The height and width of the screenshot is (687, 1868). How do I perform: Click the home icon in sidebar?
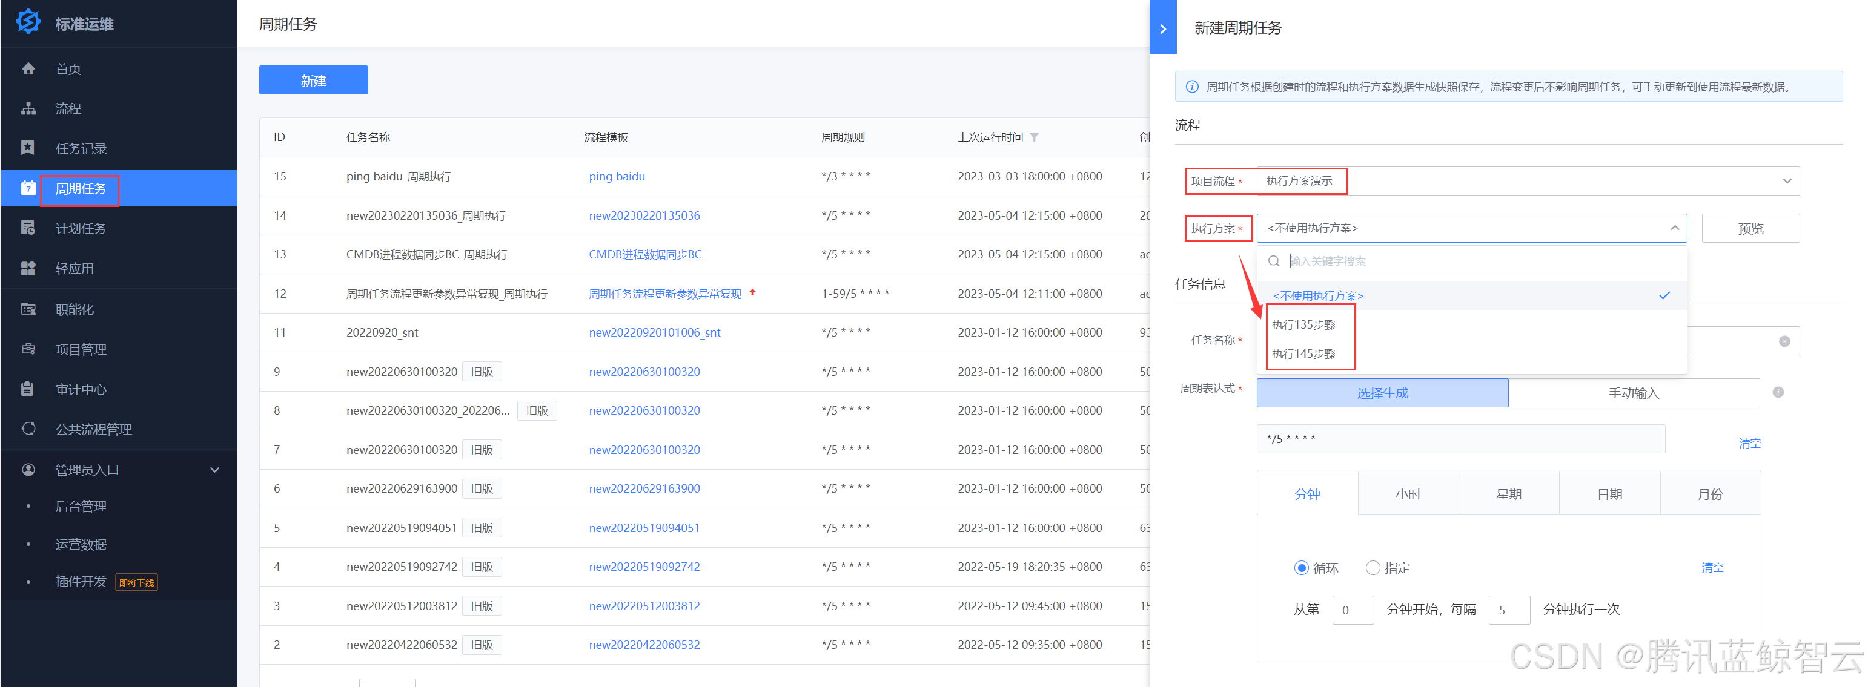point(28,69)
